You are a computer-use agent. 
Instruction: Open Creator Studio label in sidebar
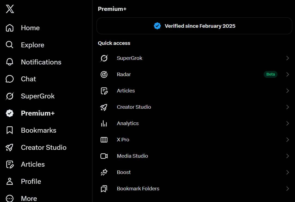[x=44, y=147]
